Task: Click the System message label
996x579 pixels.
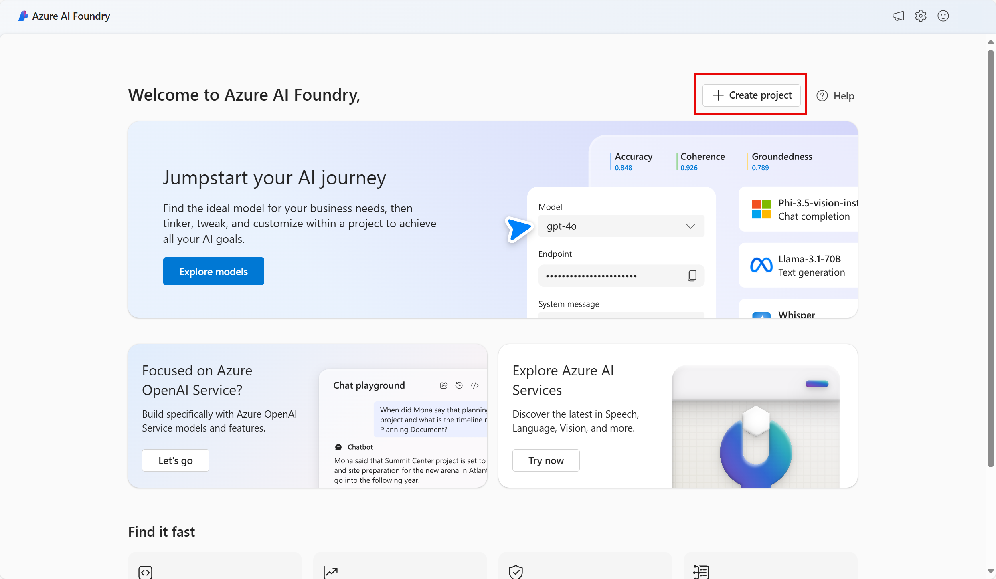Action: [x=569, y=304]
